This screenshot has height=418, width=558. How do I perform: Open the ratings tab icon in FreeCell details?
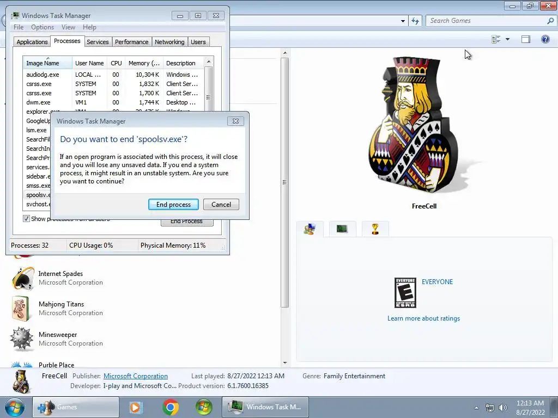tap(310, 229)
